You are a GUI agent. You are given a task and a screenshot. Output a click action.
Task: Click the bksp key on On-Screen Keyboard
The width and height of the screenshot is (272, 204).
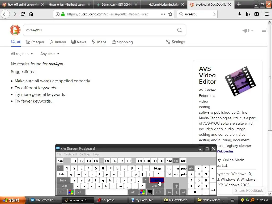coord(157,168)
